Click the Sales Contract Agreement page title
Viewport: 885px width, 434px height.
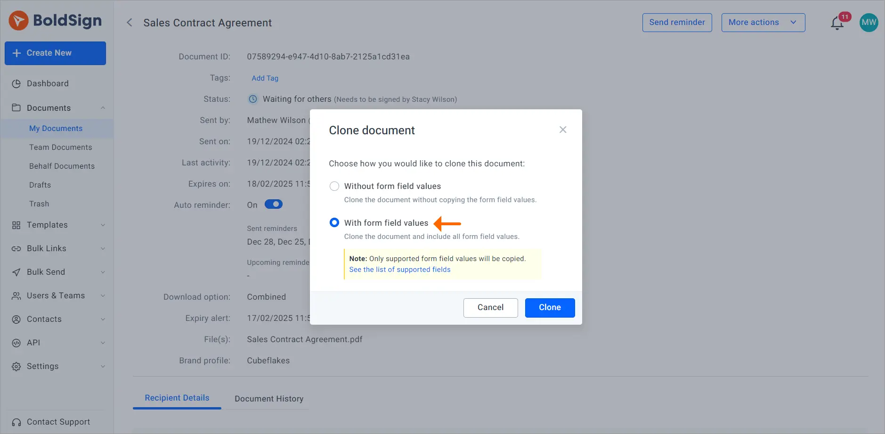tap(208, 23)
